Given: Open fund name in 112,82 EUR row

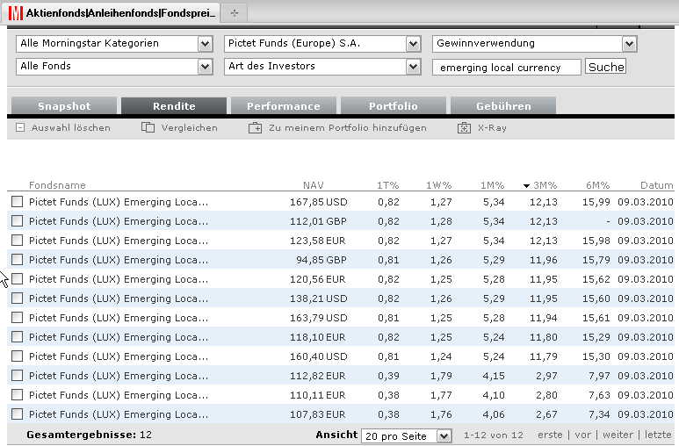Looking at the screenshot, I should coord(119,376).
